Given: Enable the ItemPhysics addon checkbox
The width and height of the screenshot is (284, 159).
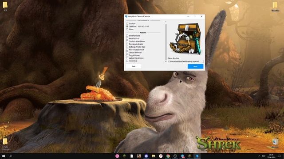Looking at the screenshot, I should click(127, 38).
